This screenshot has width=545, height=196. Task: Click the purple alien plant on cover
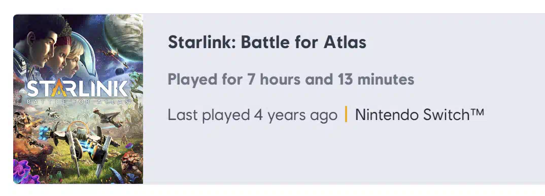[x=24, y=172]
